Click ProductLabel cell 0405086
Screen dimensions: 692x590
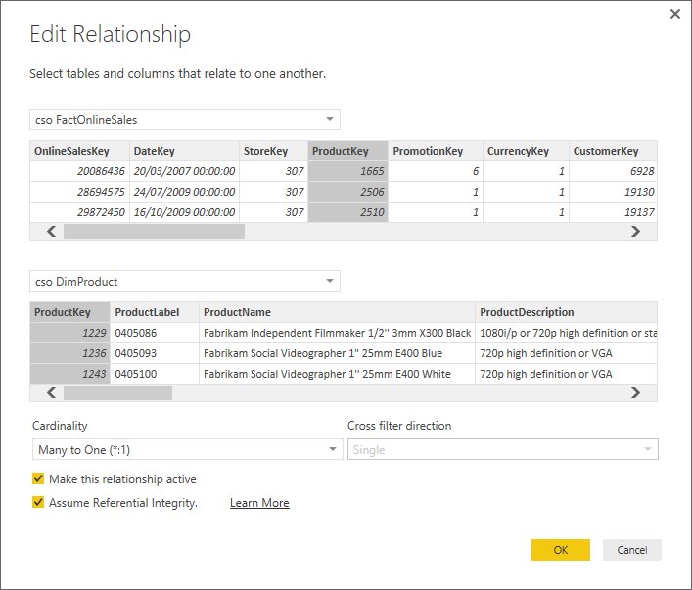[x=155, y=333]
